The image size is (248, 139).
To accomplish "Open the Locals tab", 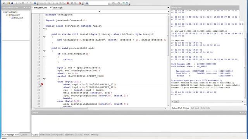I will click(x=79, y=135).
